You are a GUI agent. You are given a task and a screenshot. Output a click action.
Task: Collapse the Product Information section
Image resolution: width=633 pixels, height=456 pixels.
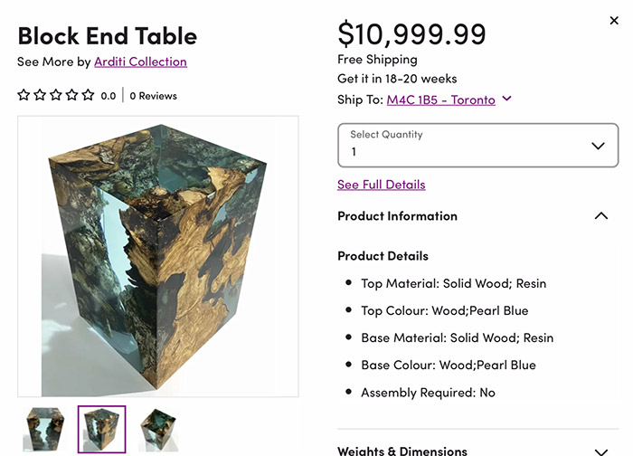[600, 216]
